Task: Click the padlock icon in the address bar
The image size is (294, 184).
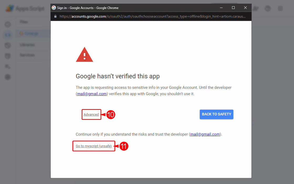Action: [55, 16]
